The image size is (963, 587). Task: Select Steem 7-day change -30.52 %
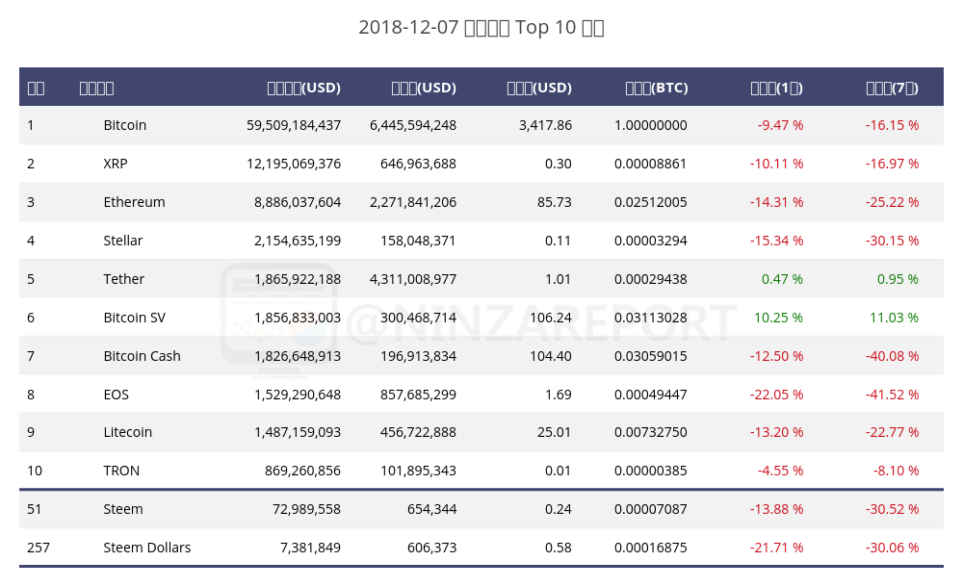(x=892, y=510)
